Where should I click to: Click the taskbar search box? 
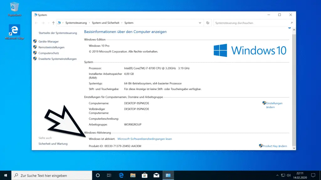(52, 175)
